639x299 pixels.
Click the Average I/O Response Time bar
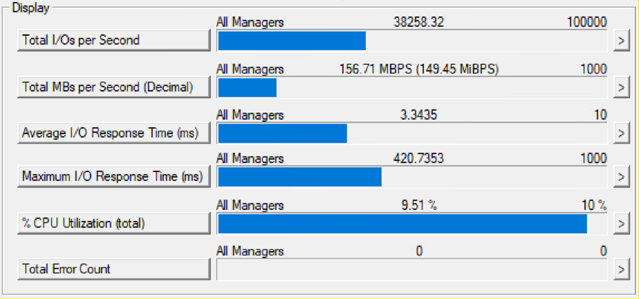(x=412, y=133)
